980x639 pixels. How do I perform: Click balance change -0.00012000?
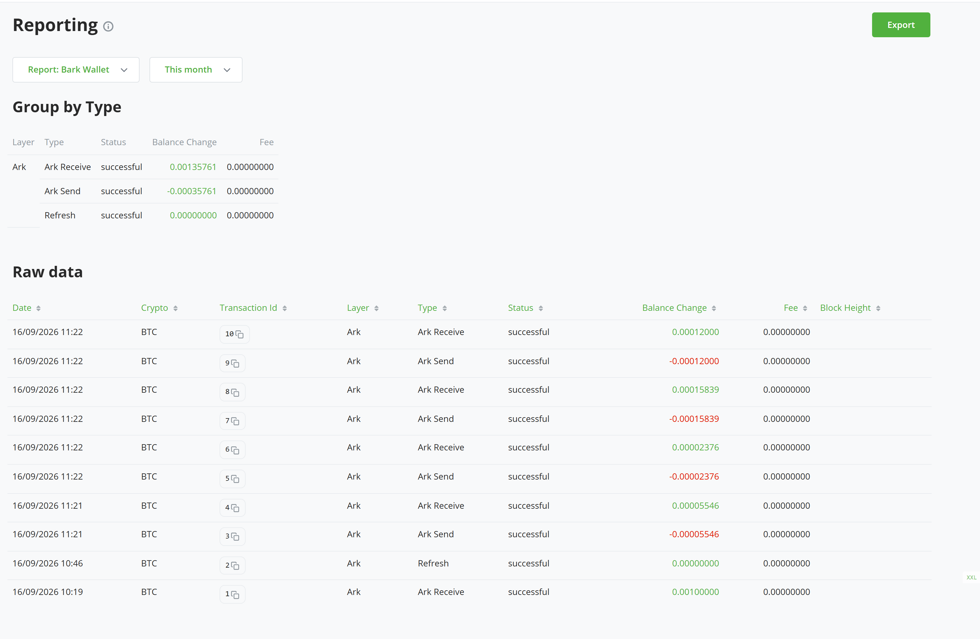694,361
